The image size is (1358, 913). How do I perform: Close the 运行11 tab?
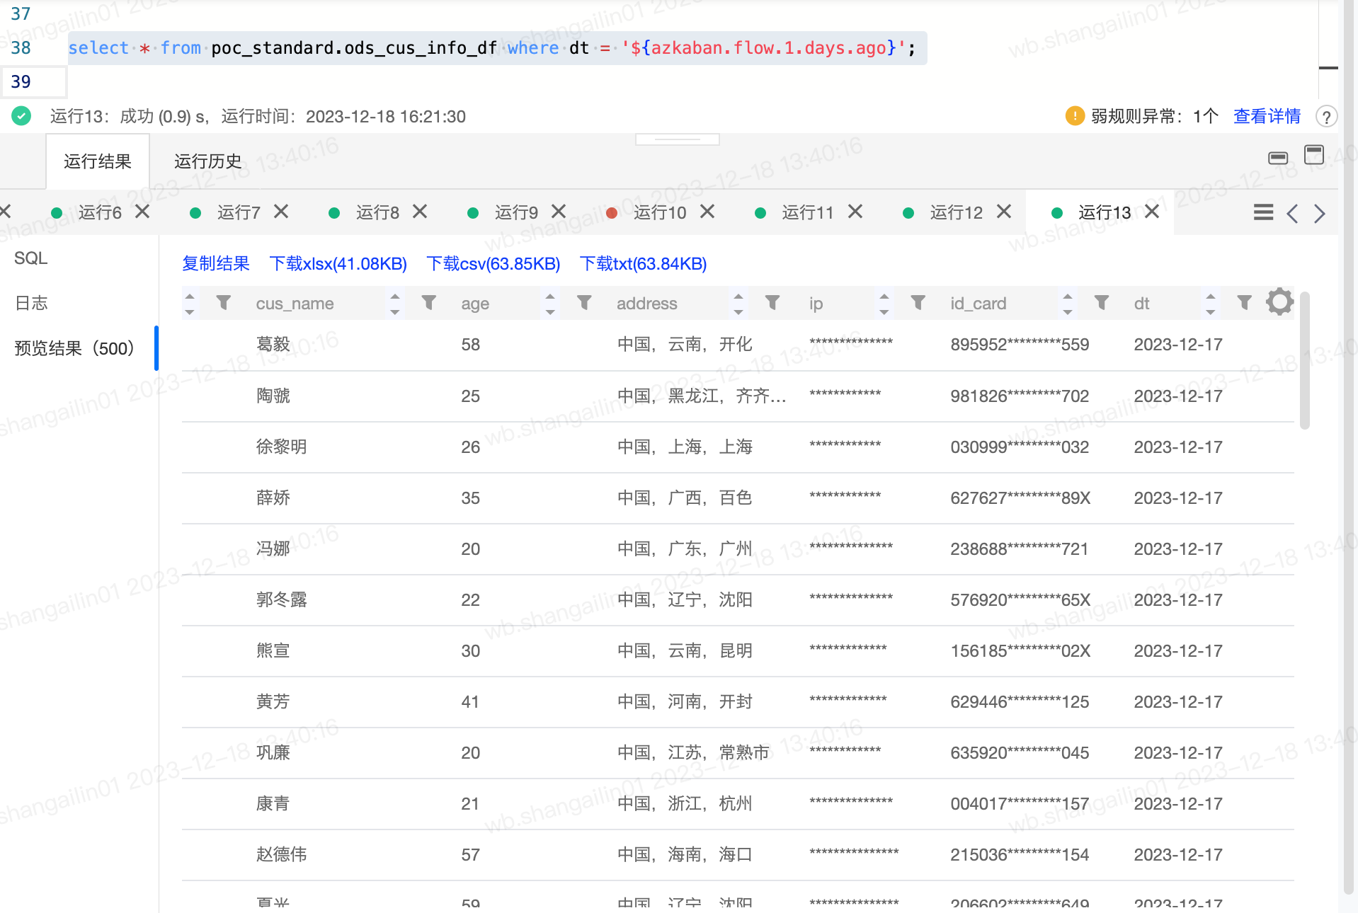855,212
